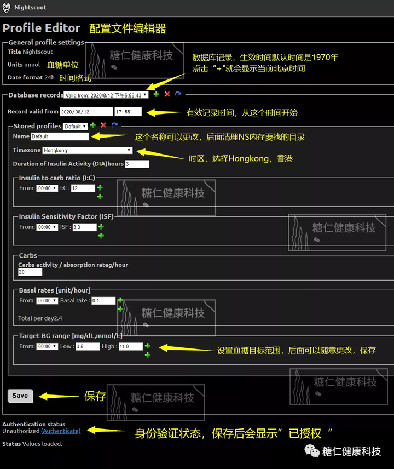This screenshot has width=394, height=469.
Task: Click the Authenticate link
Action: [61, 431]
